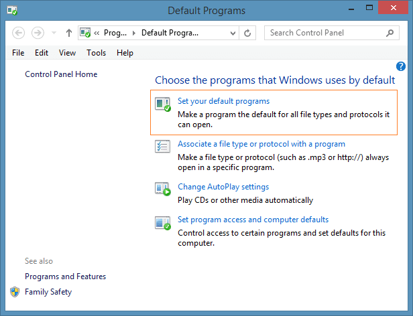The height and width of the screenshot is (316, 413).
Task: Click the file association checklist icon
Action: tap(162, 147)
